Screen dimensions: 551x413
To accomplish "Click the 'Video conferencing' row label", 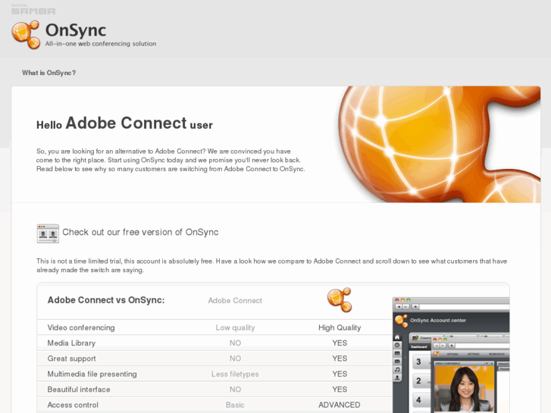I will [x=81, y=327].
